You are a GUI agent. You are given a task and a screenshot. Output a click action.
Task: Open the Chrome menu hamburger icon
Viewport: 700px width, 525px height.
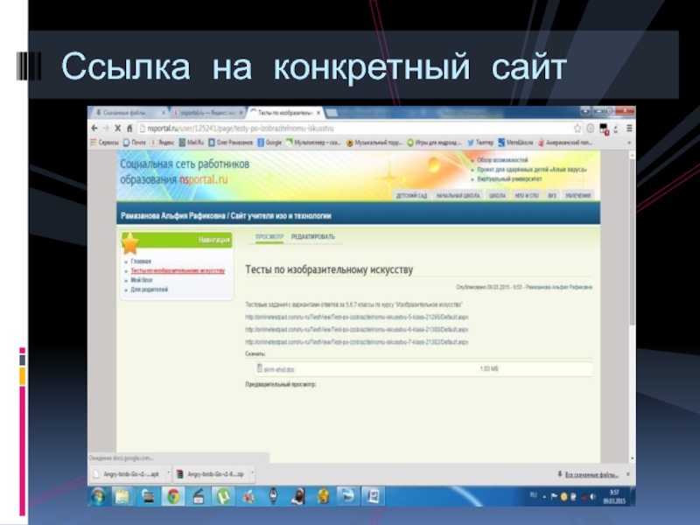click(x=629, y=128)
